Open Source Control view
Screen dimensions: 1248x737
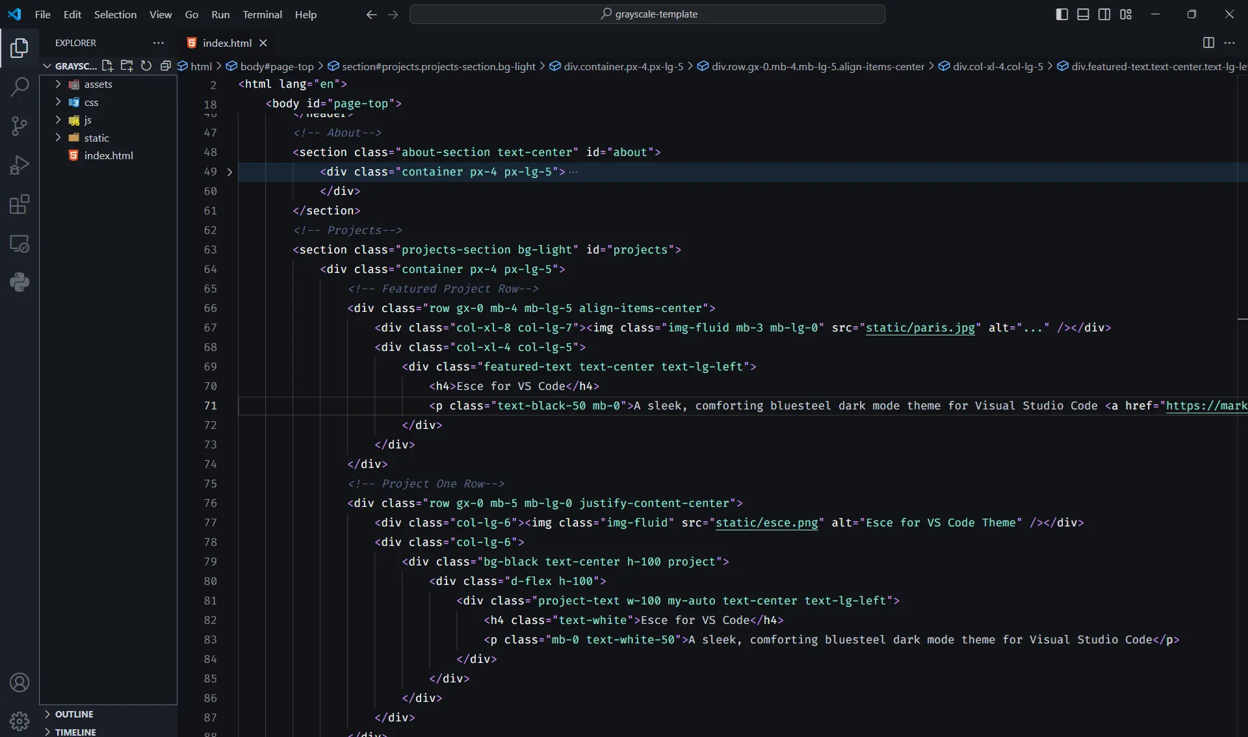19,126
